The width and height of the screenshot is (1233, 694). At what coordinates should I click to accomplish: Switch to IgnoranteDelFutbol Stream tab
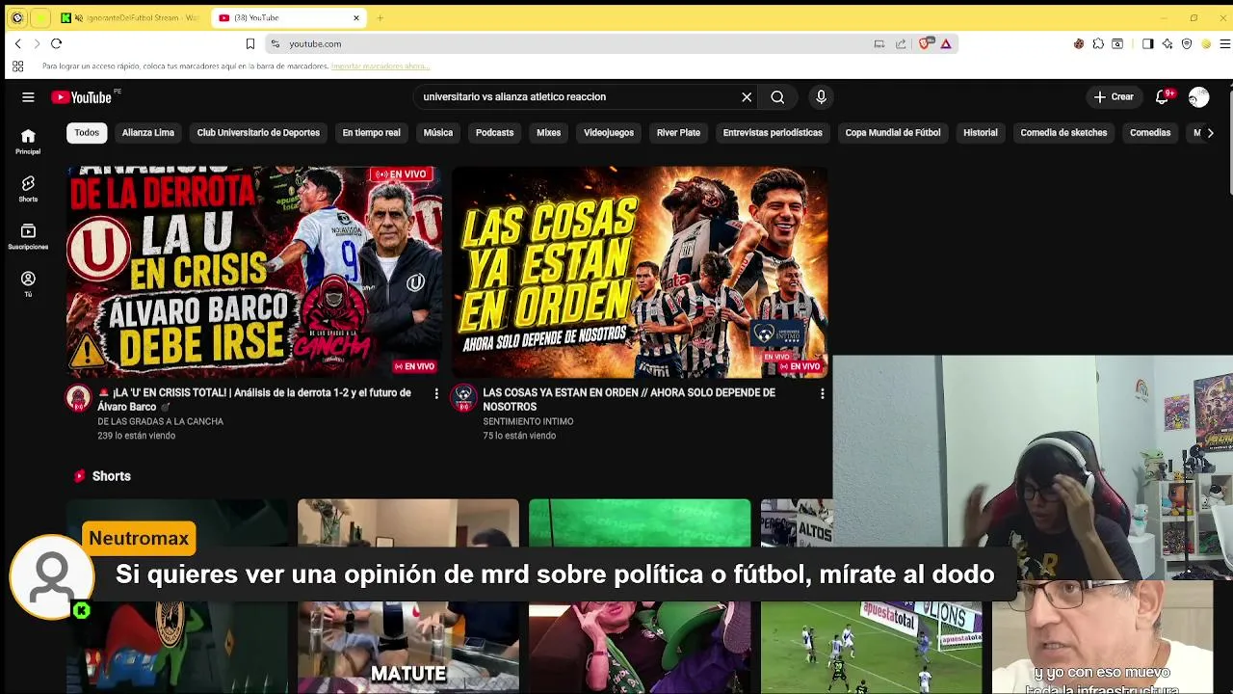(x=130, y=17)
